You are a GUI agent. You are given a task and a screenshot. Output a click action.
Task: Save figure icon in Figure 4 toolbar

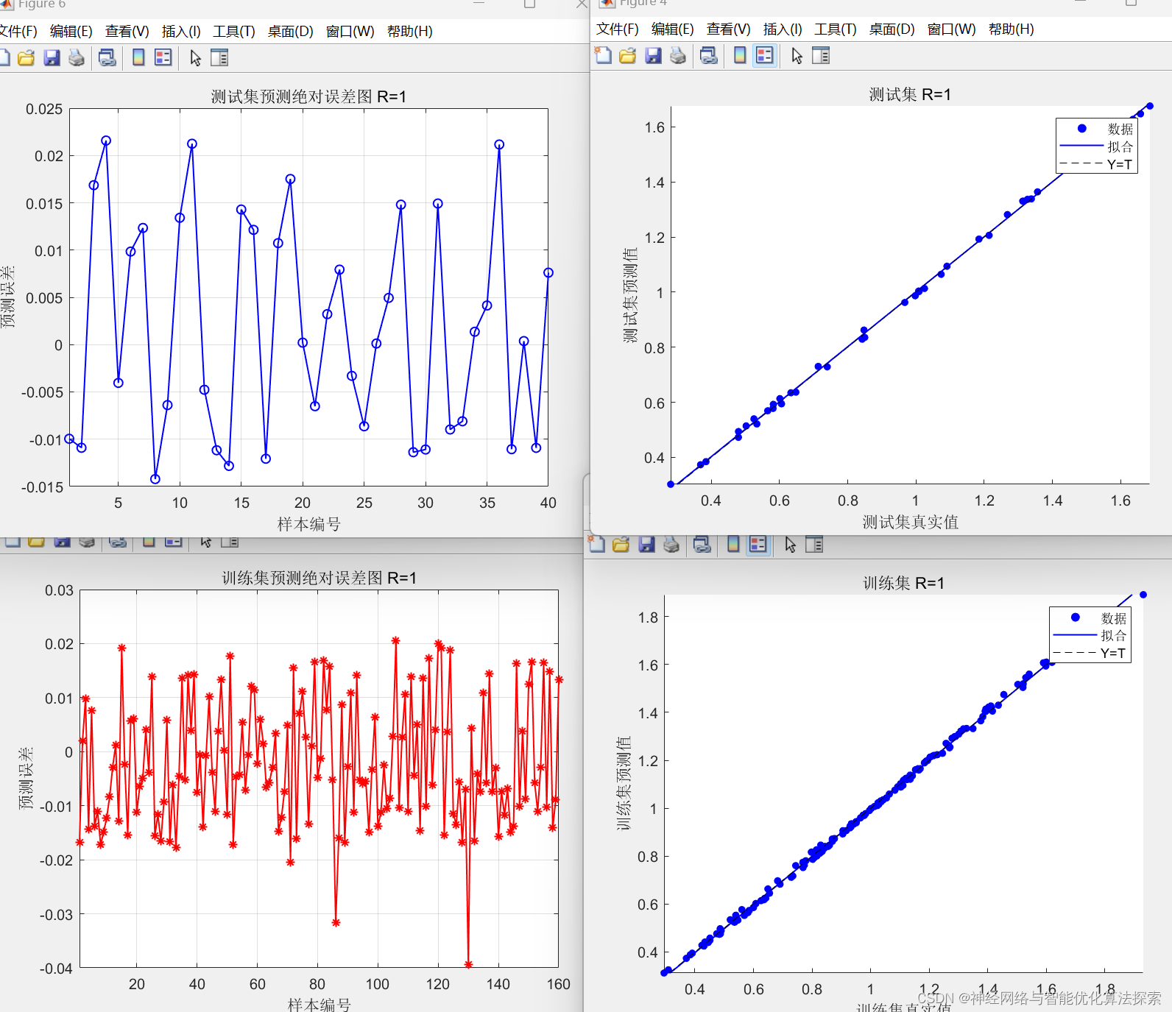(x=653, y=55)
